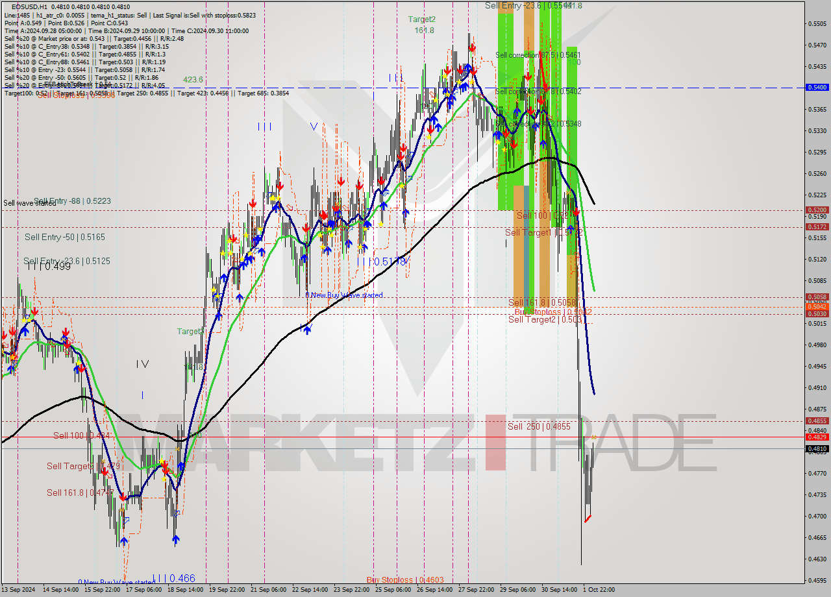Screen dimensions: 831x597
Task: Click the red checkmark below the last candle
Action: click(x=588, y=518)
